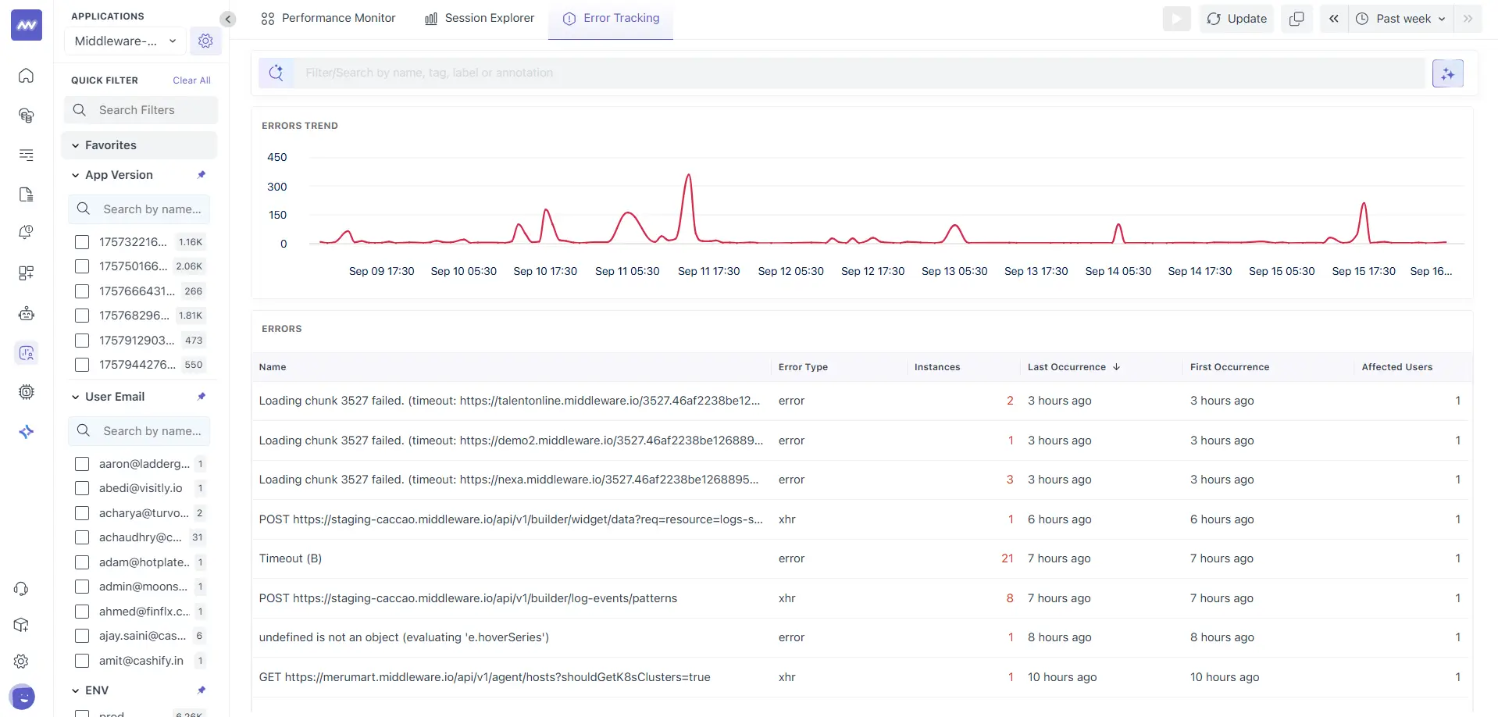Open the Home icon in the sidebar

point(26,76)
